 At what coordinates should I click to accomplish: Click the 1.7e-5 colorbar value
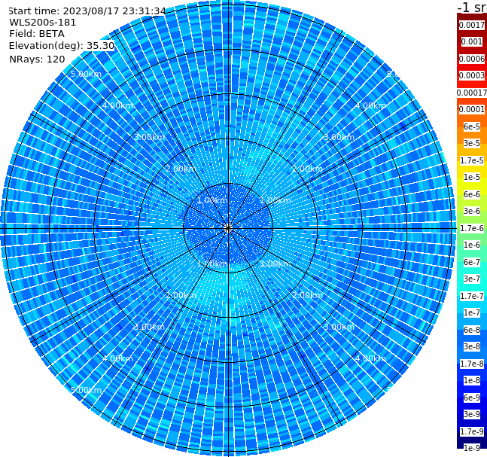tap(472, 160)
